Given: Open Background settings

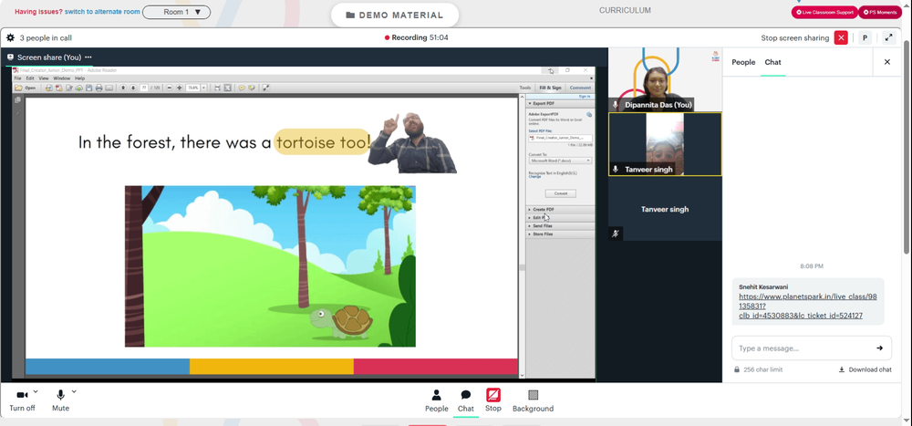Looking at the screenshot, I should coord(533,401).
